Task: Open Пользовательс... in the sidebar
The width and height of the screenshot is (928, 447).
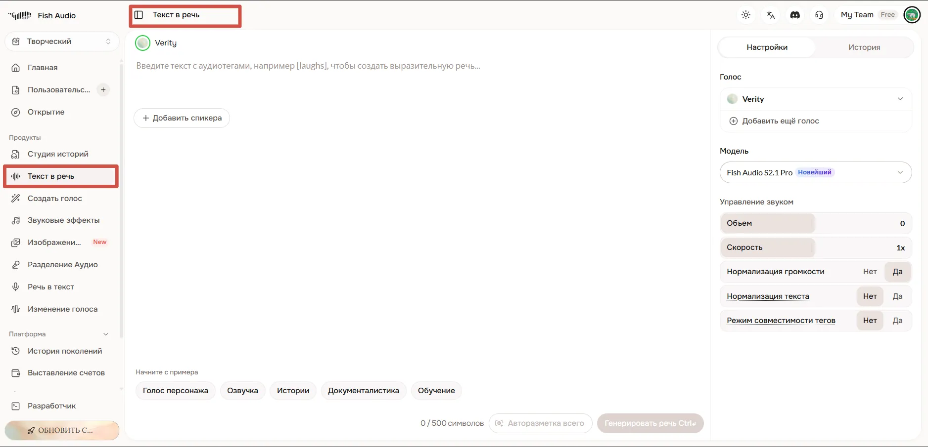Action: [59, 90]
